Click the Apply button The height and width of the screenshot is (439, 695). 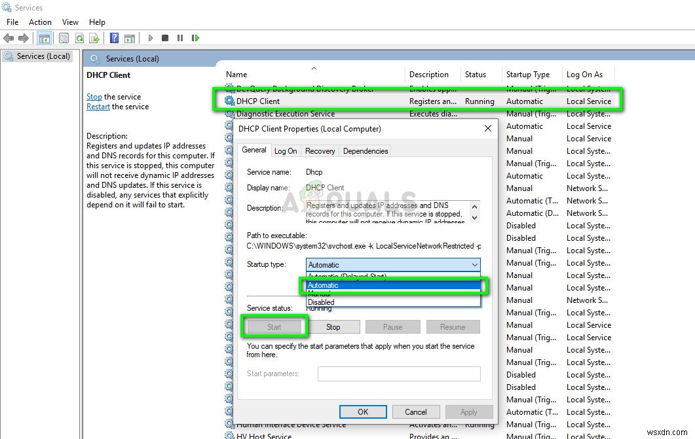click(469, 412)
